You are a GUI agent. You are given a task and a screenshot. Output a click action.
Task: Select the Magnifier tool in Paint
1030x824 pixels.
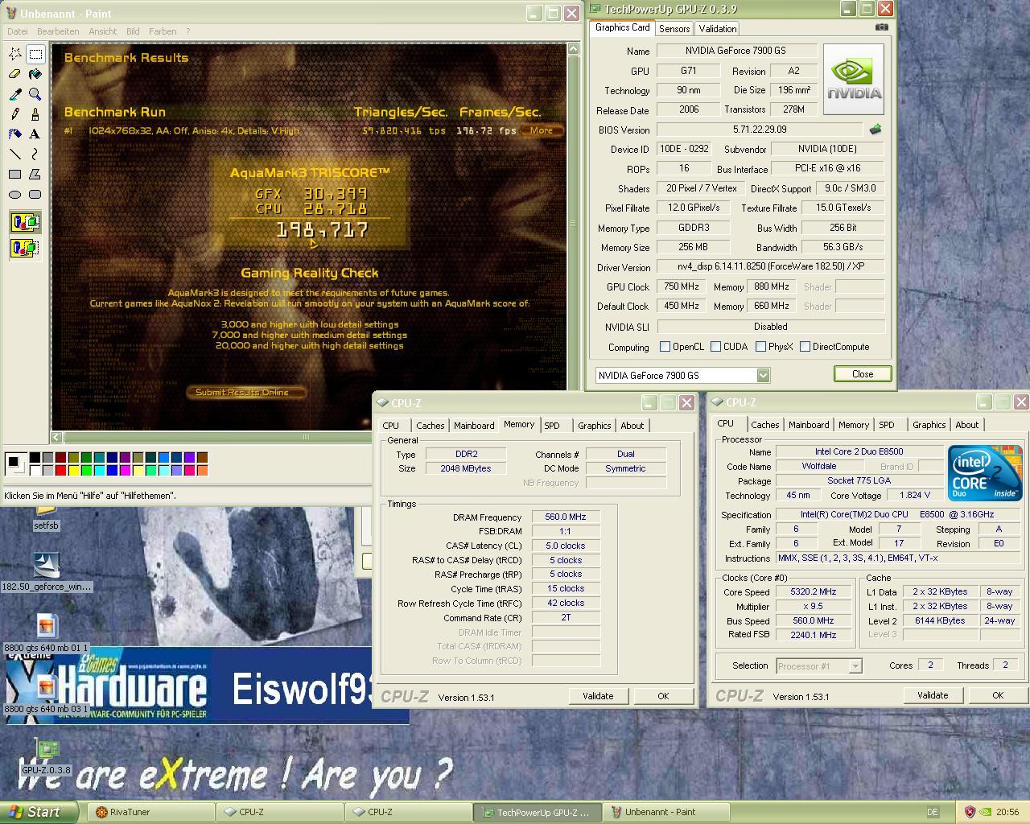click(35, 94)
